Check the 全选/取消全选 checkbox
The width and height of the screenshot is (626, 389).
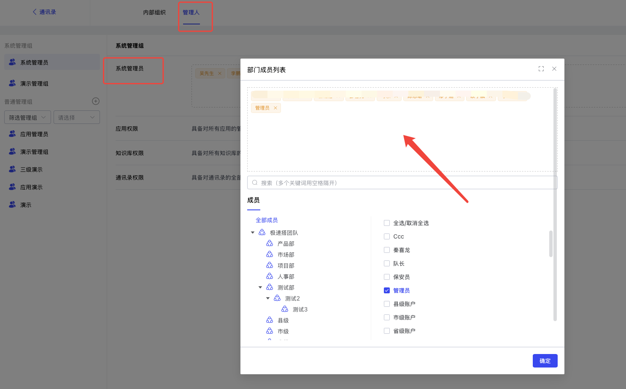(387, 223)
